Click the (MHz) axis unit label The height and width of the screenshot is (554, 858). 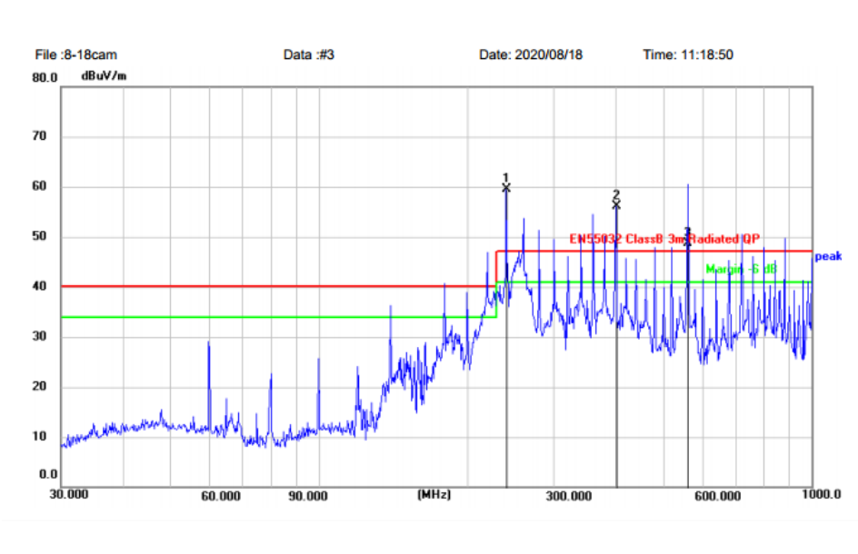(x=434, y=495)
